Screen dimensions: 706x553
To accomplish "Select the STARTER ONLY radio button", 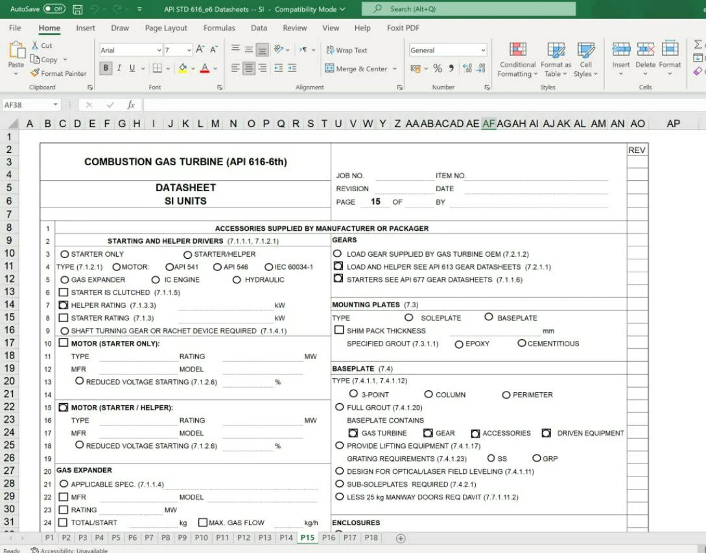I will 64,254.
